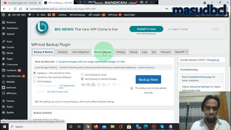Open the Advanced Settings link
Screen dimensions: 231x130
click(200, 87)
